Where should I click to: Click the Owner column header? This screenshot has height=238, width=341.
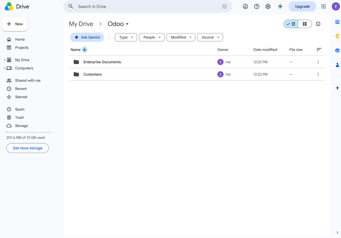point(223,49)
